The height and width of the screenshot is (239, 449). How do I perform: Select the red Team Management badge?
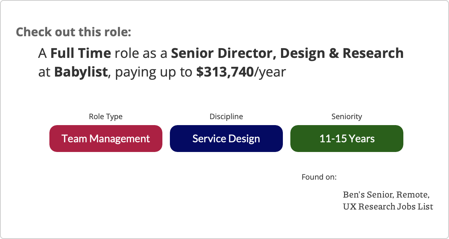106,139
